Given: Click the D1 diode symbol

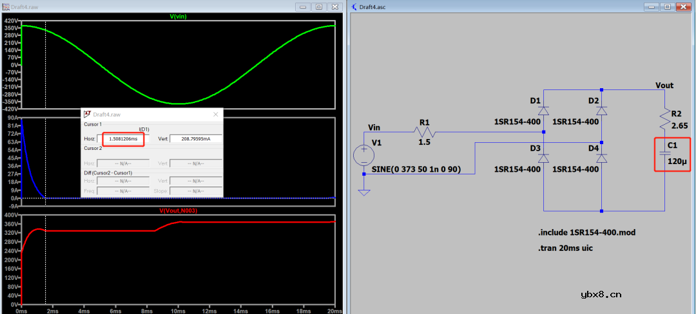Looking at the screenshot, I should [x=543, y=111].
